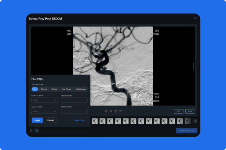Apply the DICOM filters
226x150 pixels.
pos(37,120)
